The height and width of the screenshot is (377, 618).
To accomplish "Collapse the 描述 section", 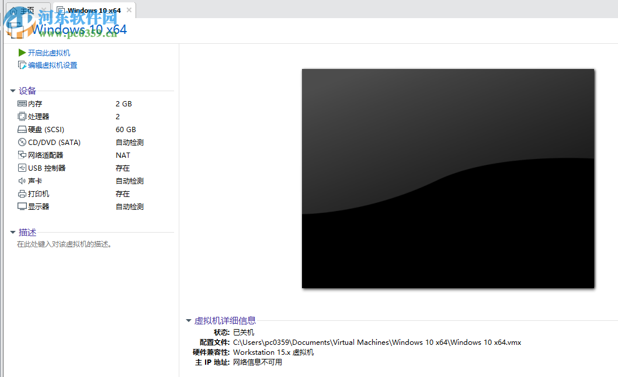I will click(x=12, y=232).
